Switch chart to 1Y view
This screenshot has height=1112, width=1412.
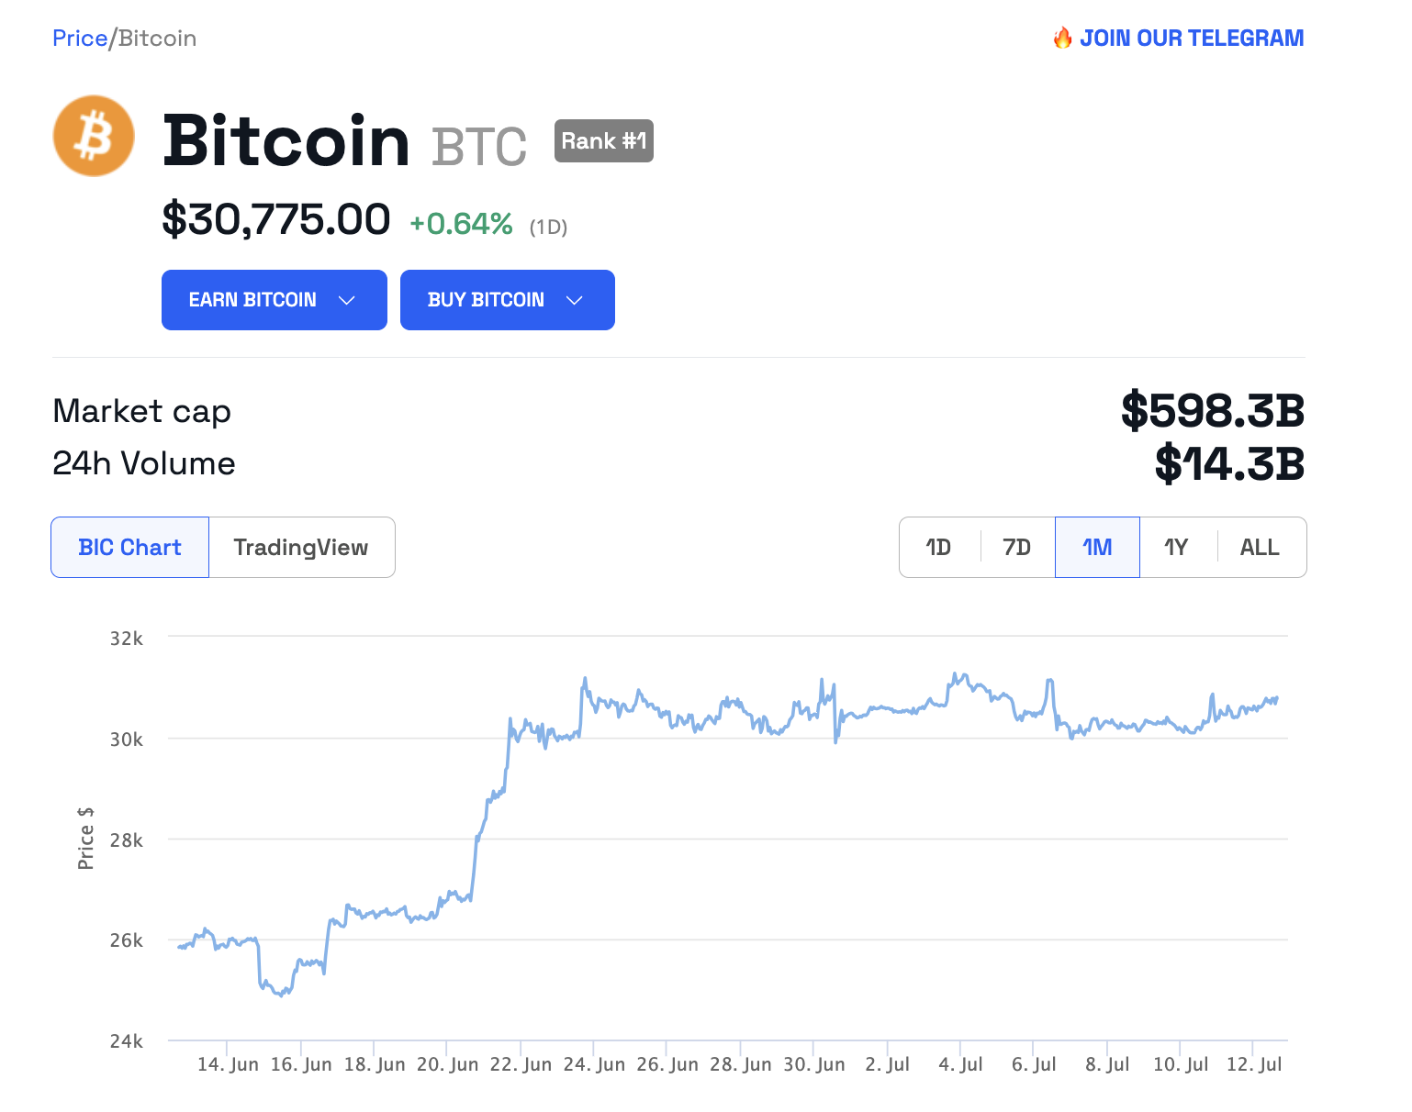tap(1176, 547)
